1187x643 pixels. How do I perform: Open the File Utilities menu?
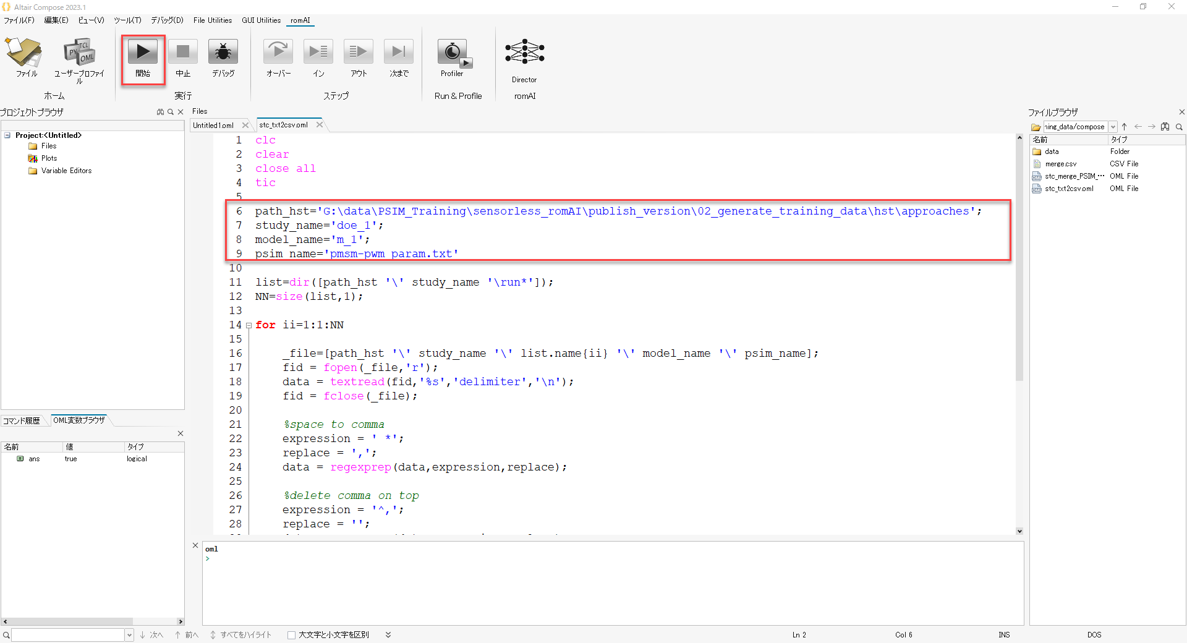coord(213,20)
